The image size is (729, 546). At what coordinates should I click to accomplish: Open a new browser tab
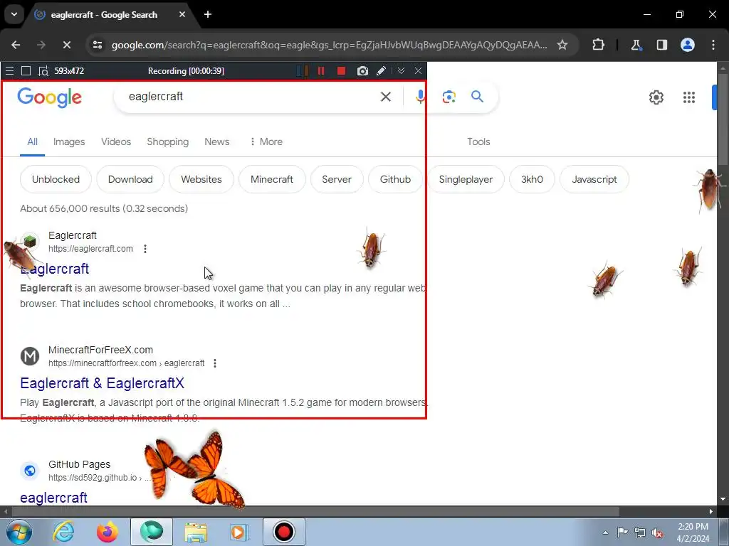[208, 14]
